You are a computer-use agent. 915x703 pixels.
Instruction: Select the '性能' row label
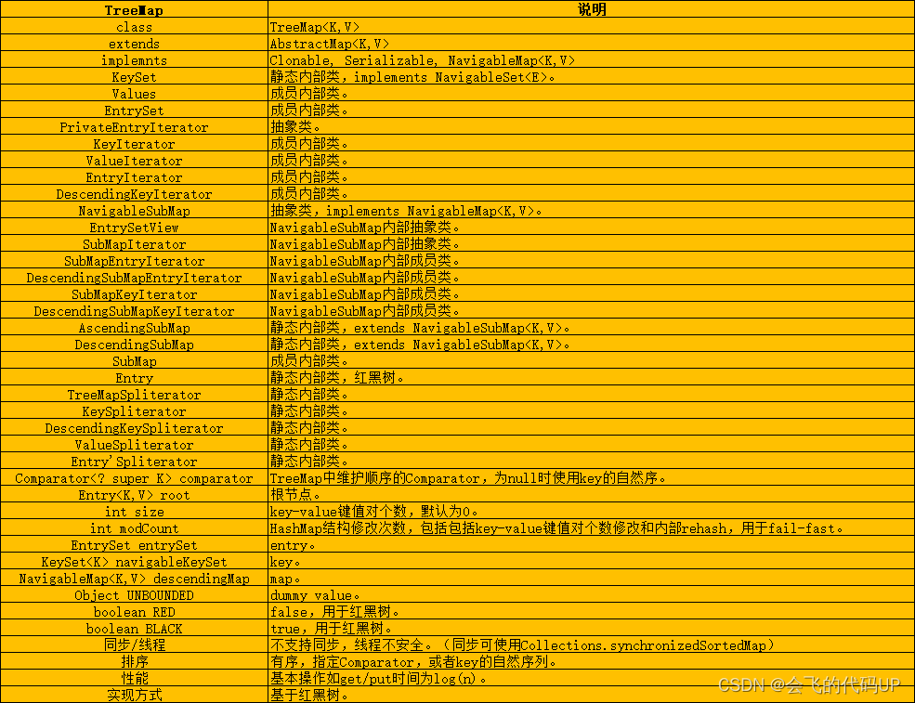click(134, 679)
